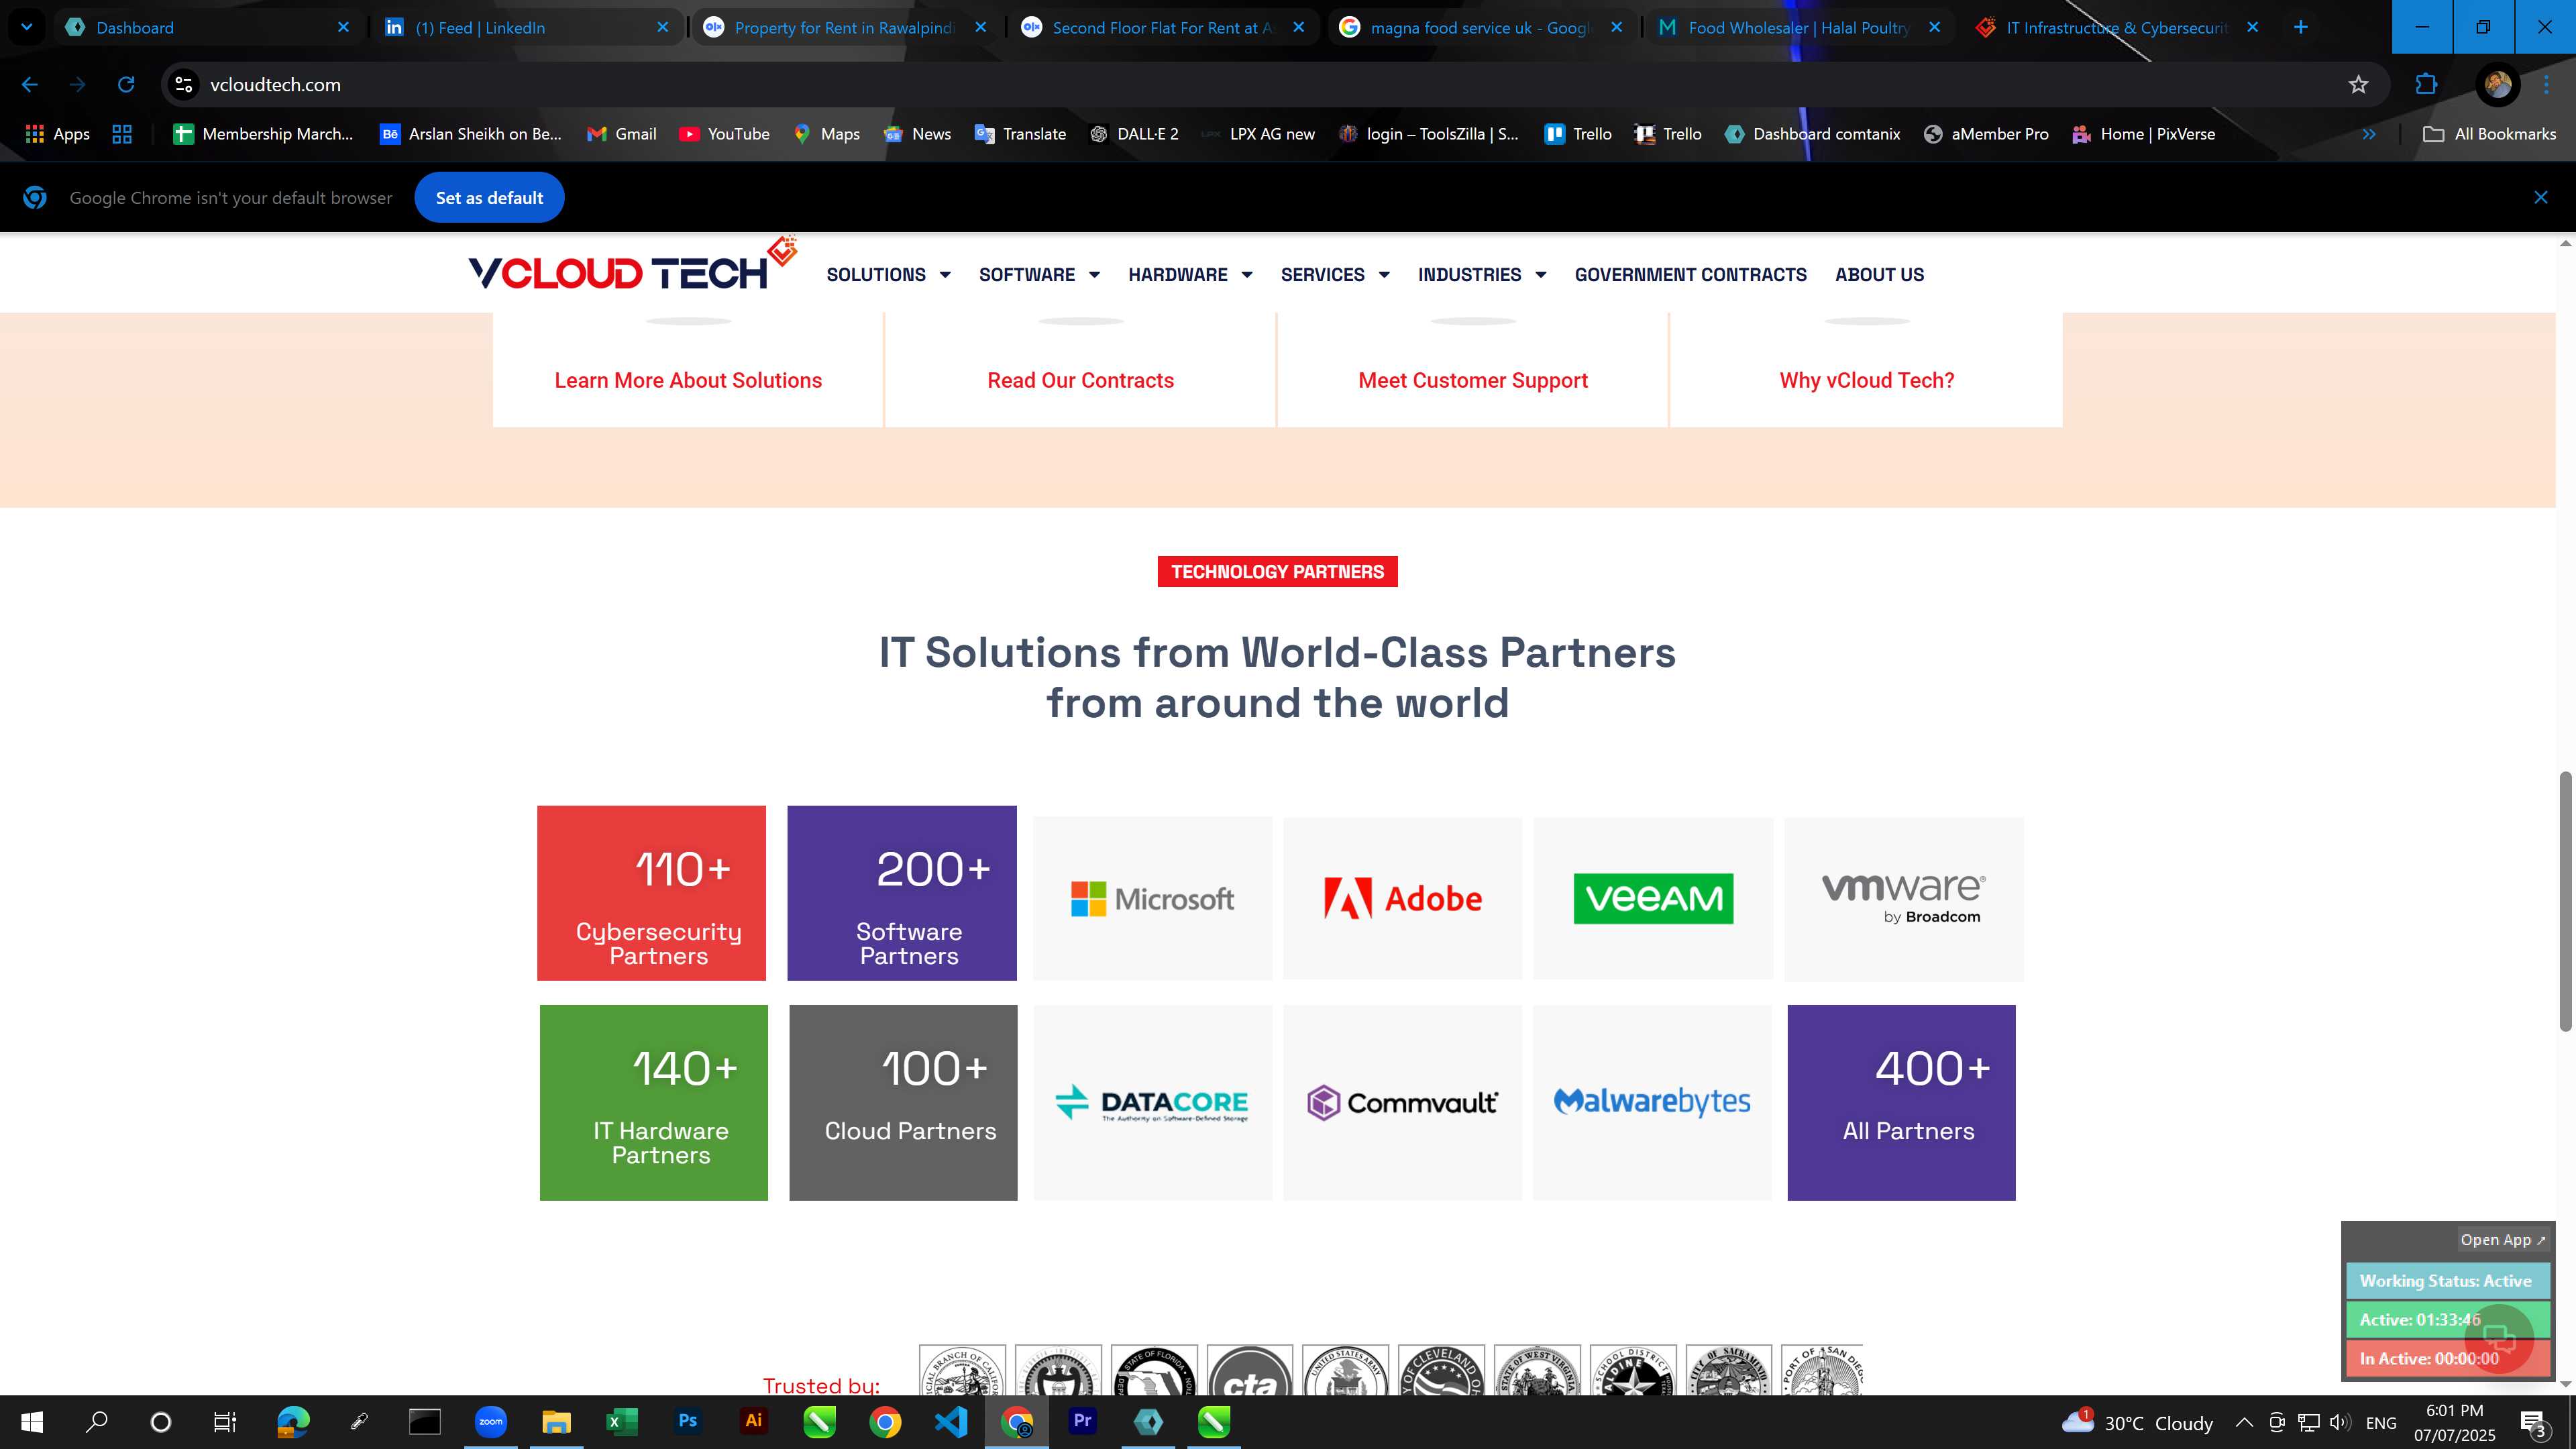Open the 200+ Software Partners tile
2576x1449 pixels.
tap(901, 893)
